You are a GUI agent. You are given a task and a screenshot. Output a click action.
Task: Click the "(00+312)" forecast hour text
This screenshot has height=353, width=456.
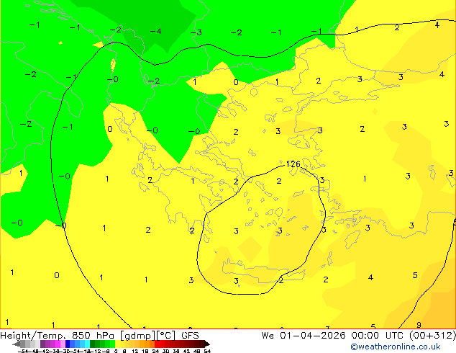click(432, 336)
